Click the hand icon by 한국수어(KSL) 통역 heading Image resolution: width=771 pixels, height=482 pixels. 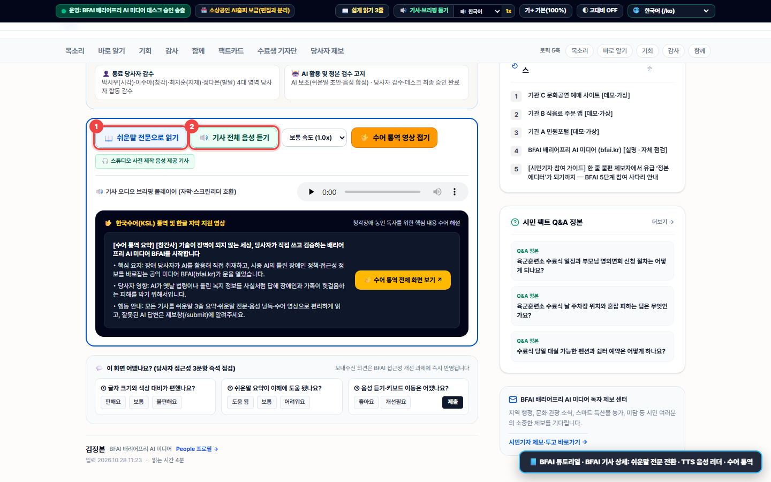pyautogui.click(x=108, y=223)
